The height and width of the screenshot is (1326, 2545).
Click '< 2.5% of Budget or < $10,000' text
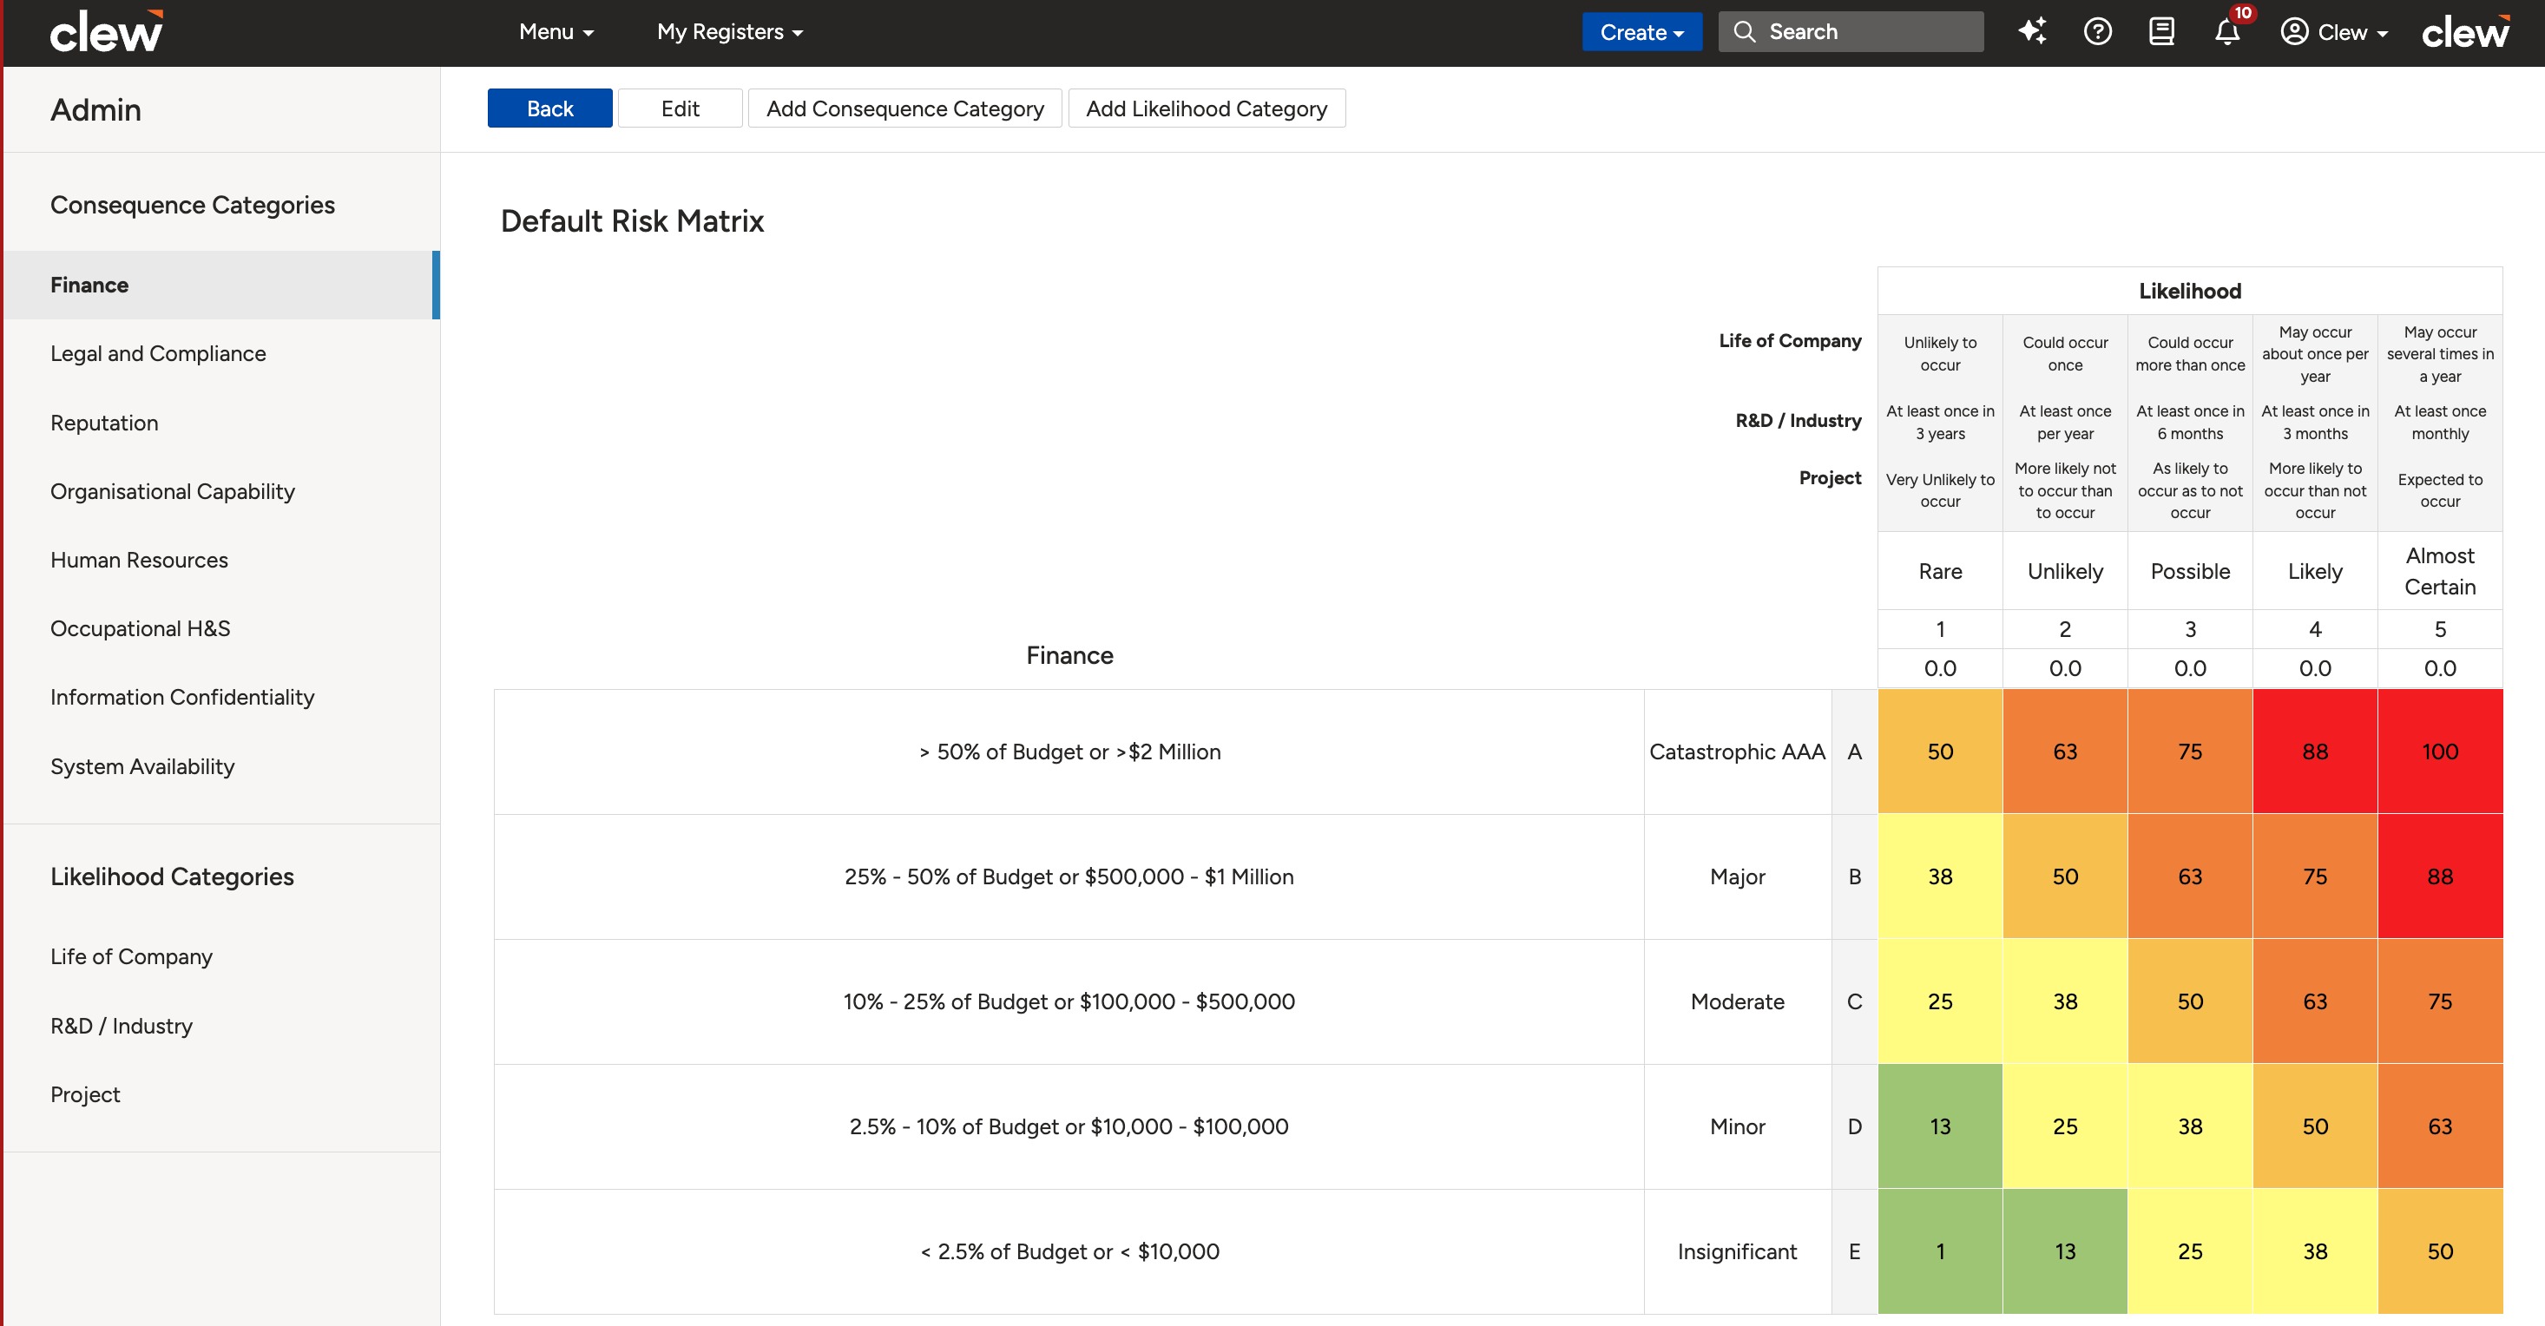click(1069, 1252)
